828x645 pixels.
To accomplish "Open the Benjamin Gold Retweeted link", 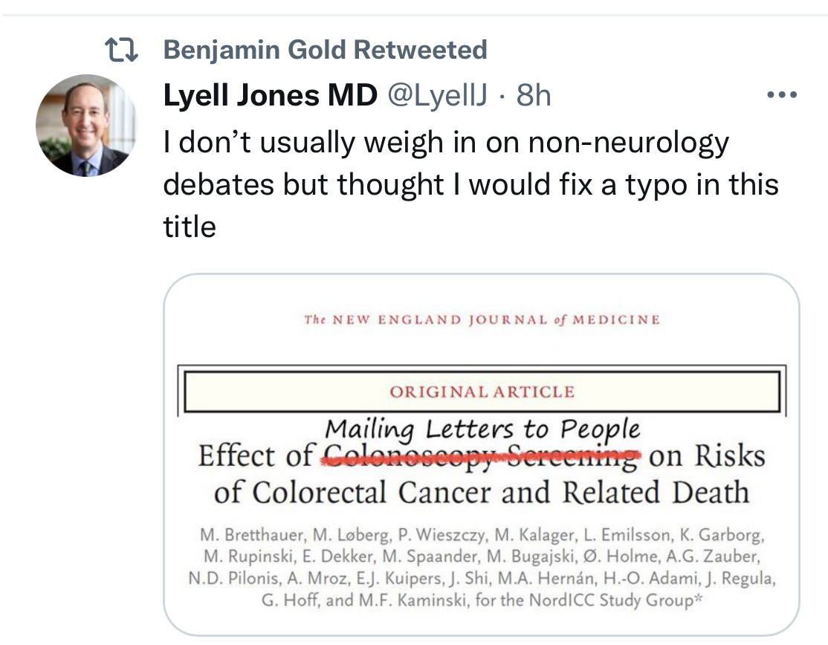I will (325, 50).
